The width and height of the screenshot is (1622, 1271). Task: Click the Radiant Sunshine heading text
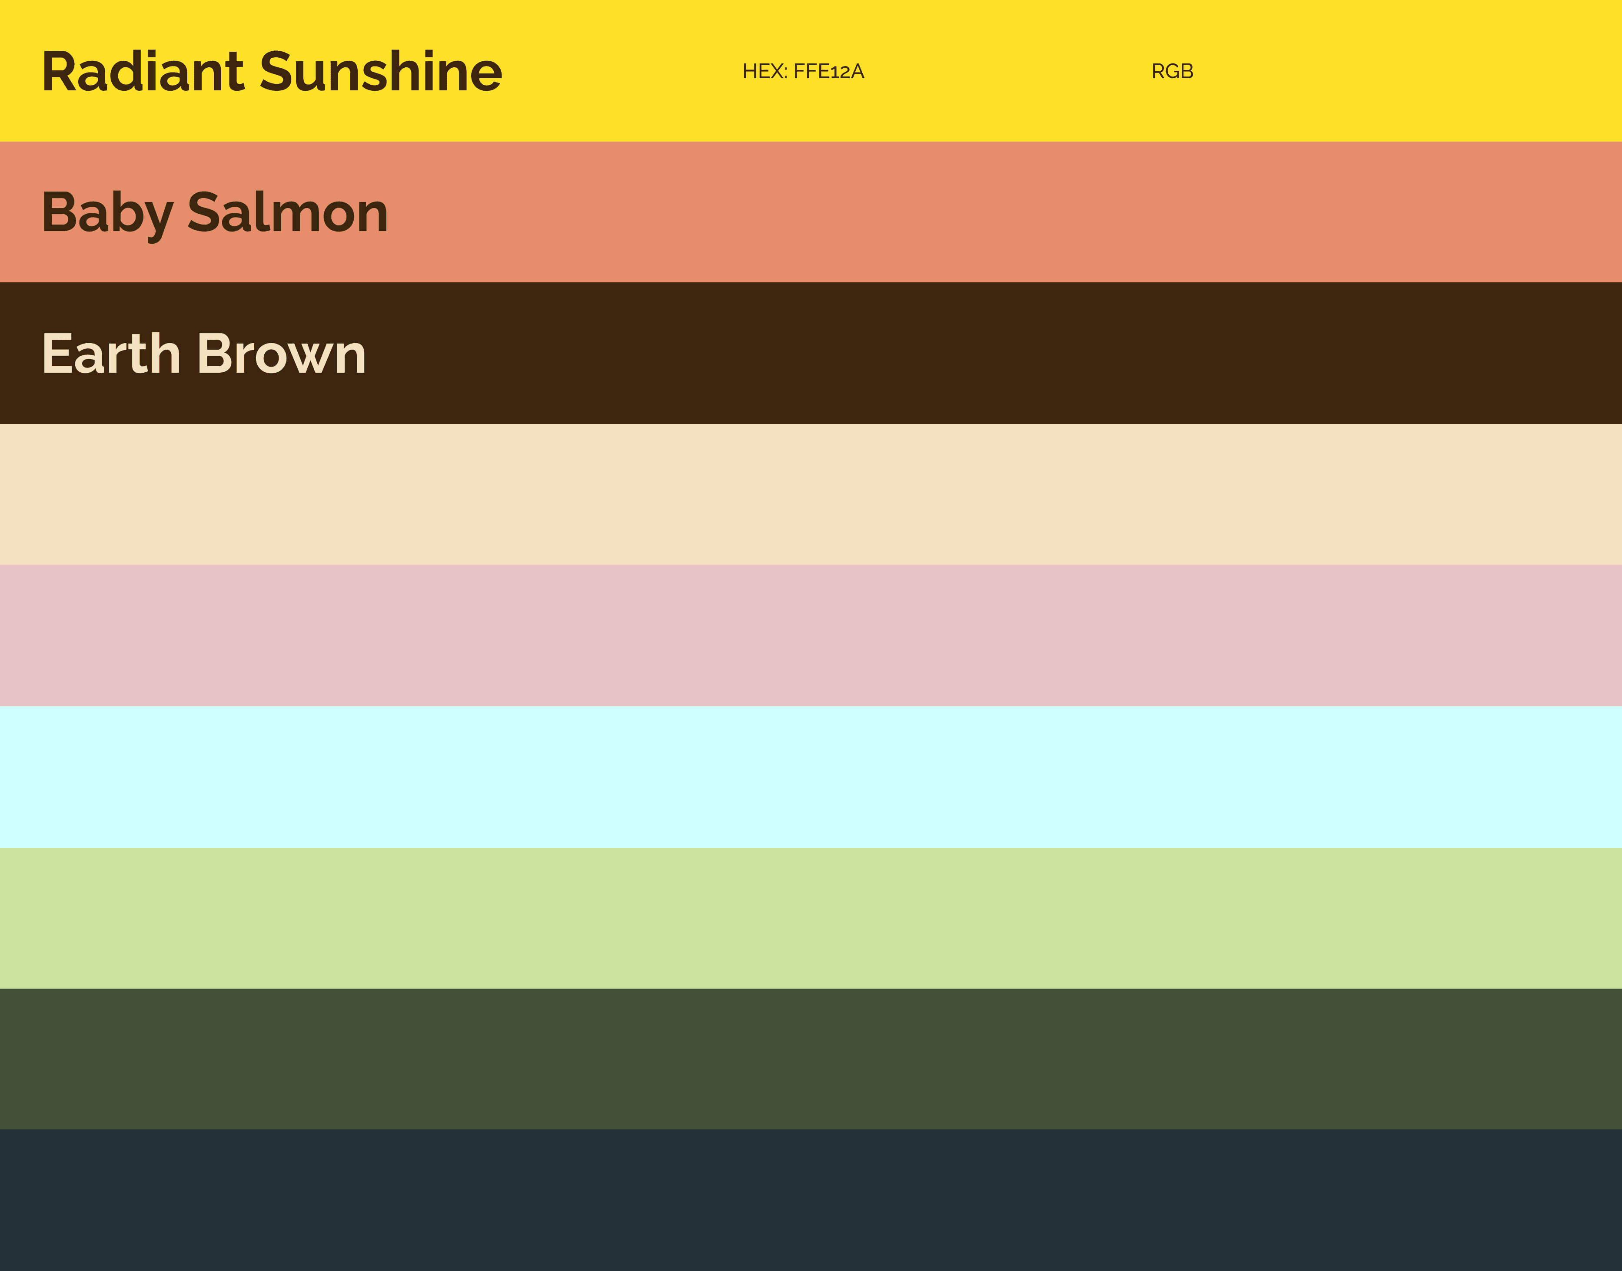point(272,71)
